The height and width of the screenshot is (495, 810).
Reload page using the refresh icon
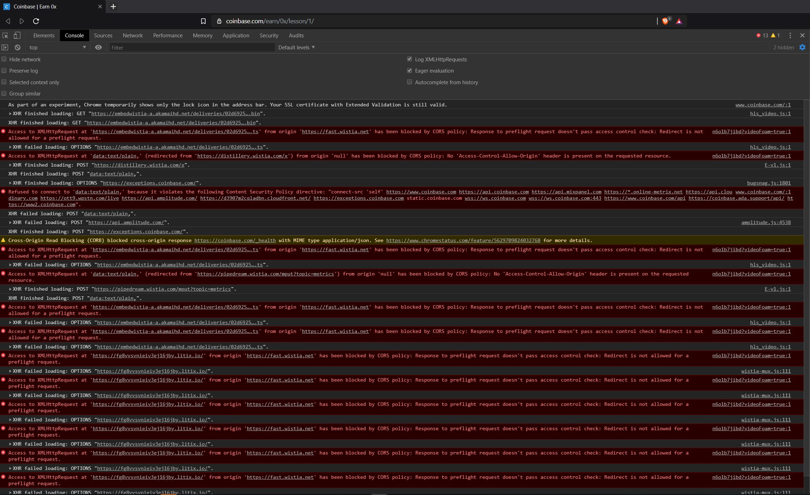[36, 21]
